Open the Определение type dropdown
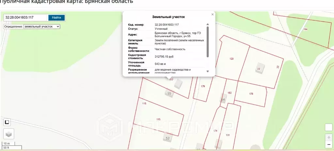Screen dimensions: 334x151 pos(42,27)
